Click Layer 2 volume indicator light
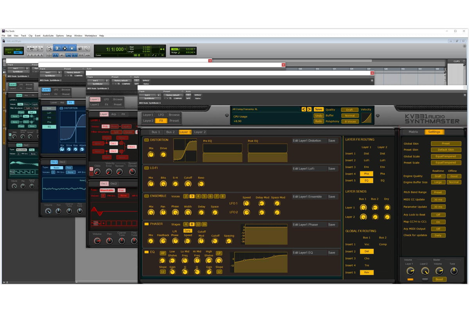This screenshot has width=469, height=313. coord(425,279)
